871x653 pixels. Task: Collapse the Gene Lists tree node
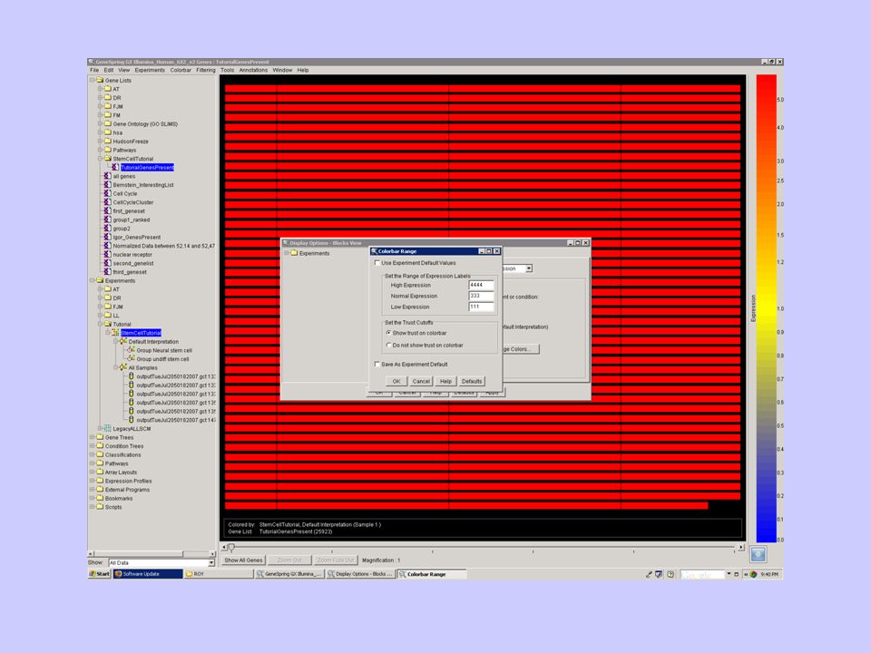click(x=93, y=80)
